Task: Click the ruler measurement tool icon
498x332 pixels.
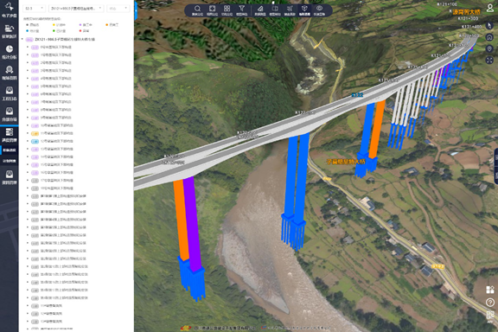Action: pyautogui.click(x=260, y=9)
